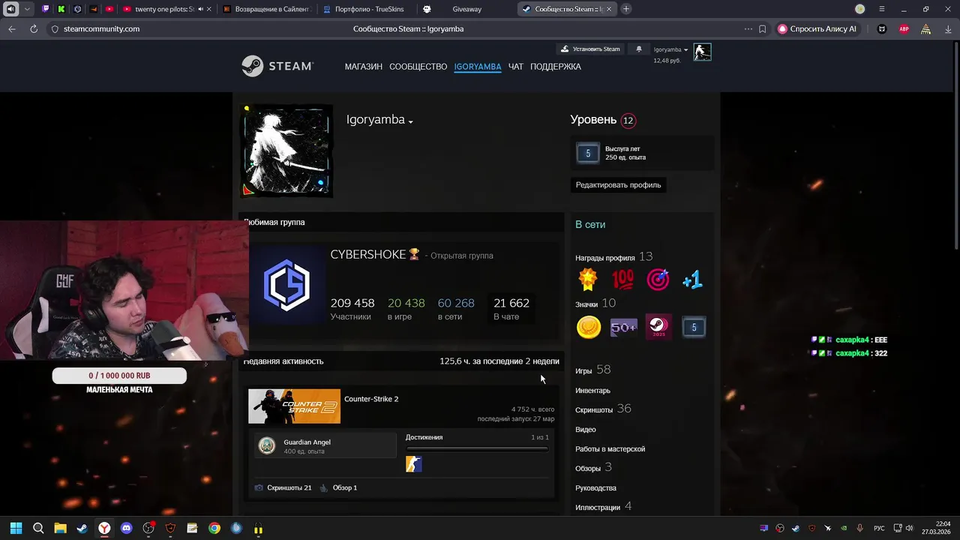Open the Инвентарь link

[x=592, y=391]
